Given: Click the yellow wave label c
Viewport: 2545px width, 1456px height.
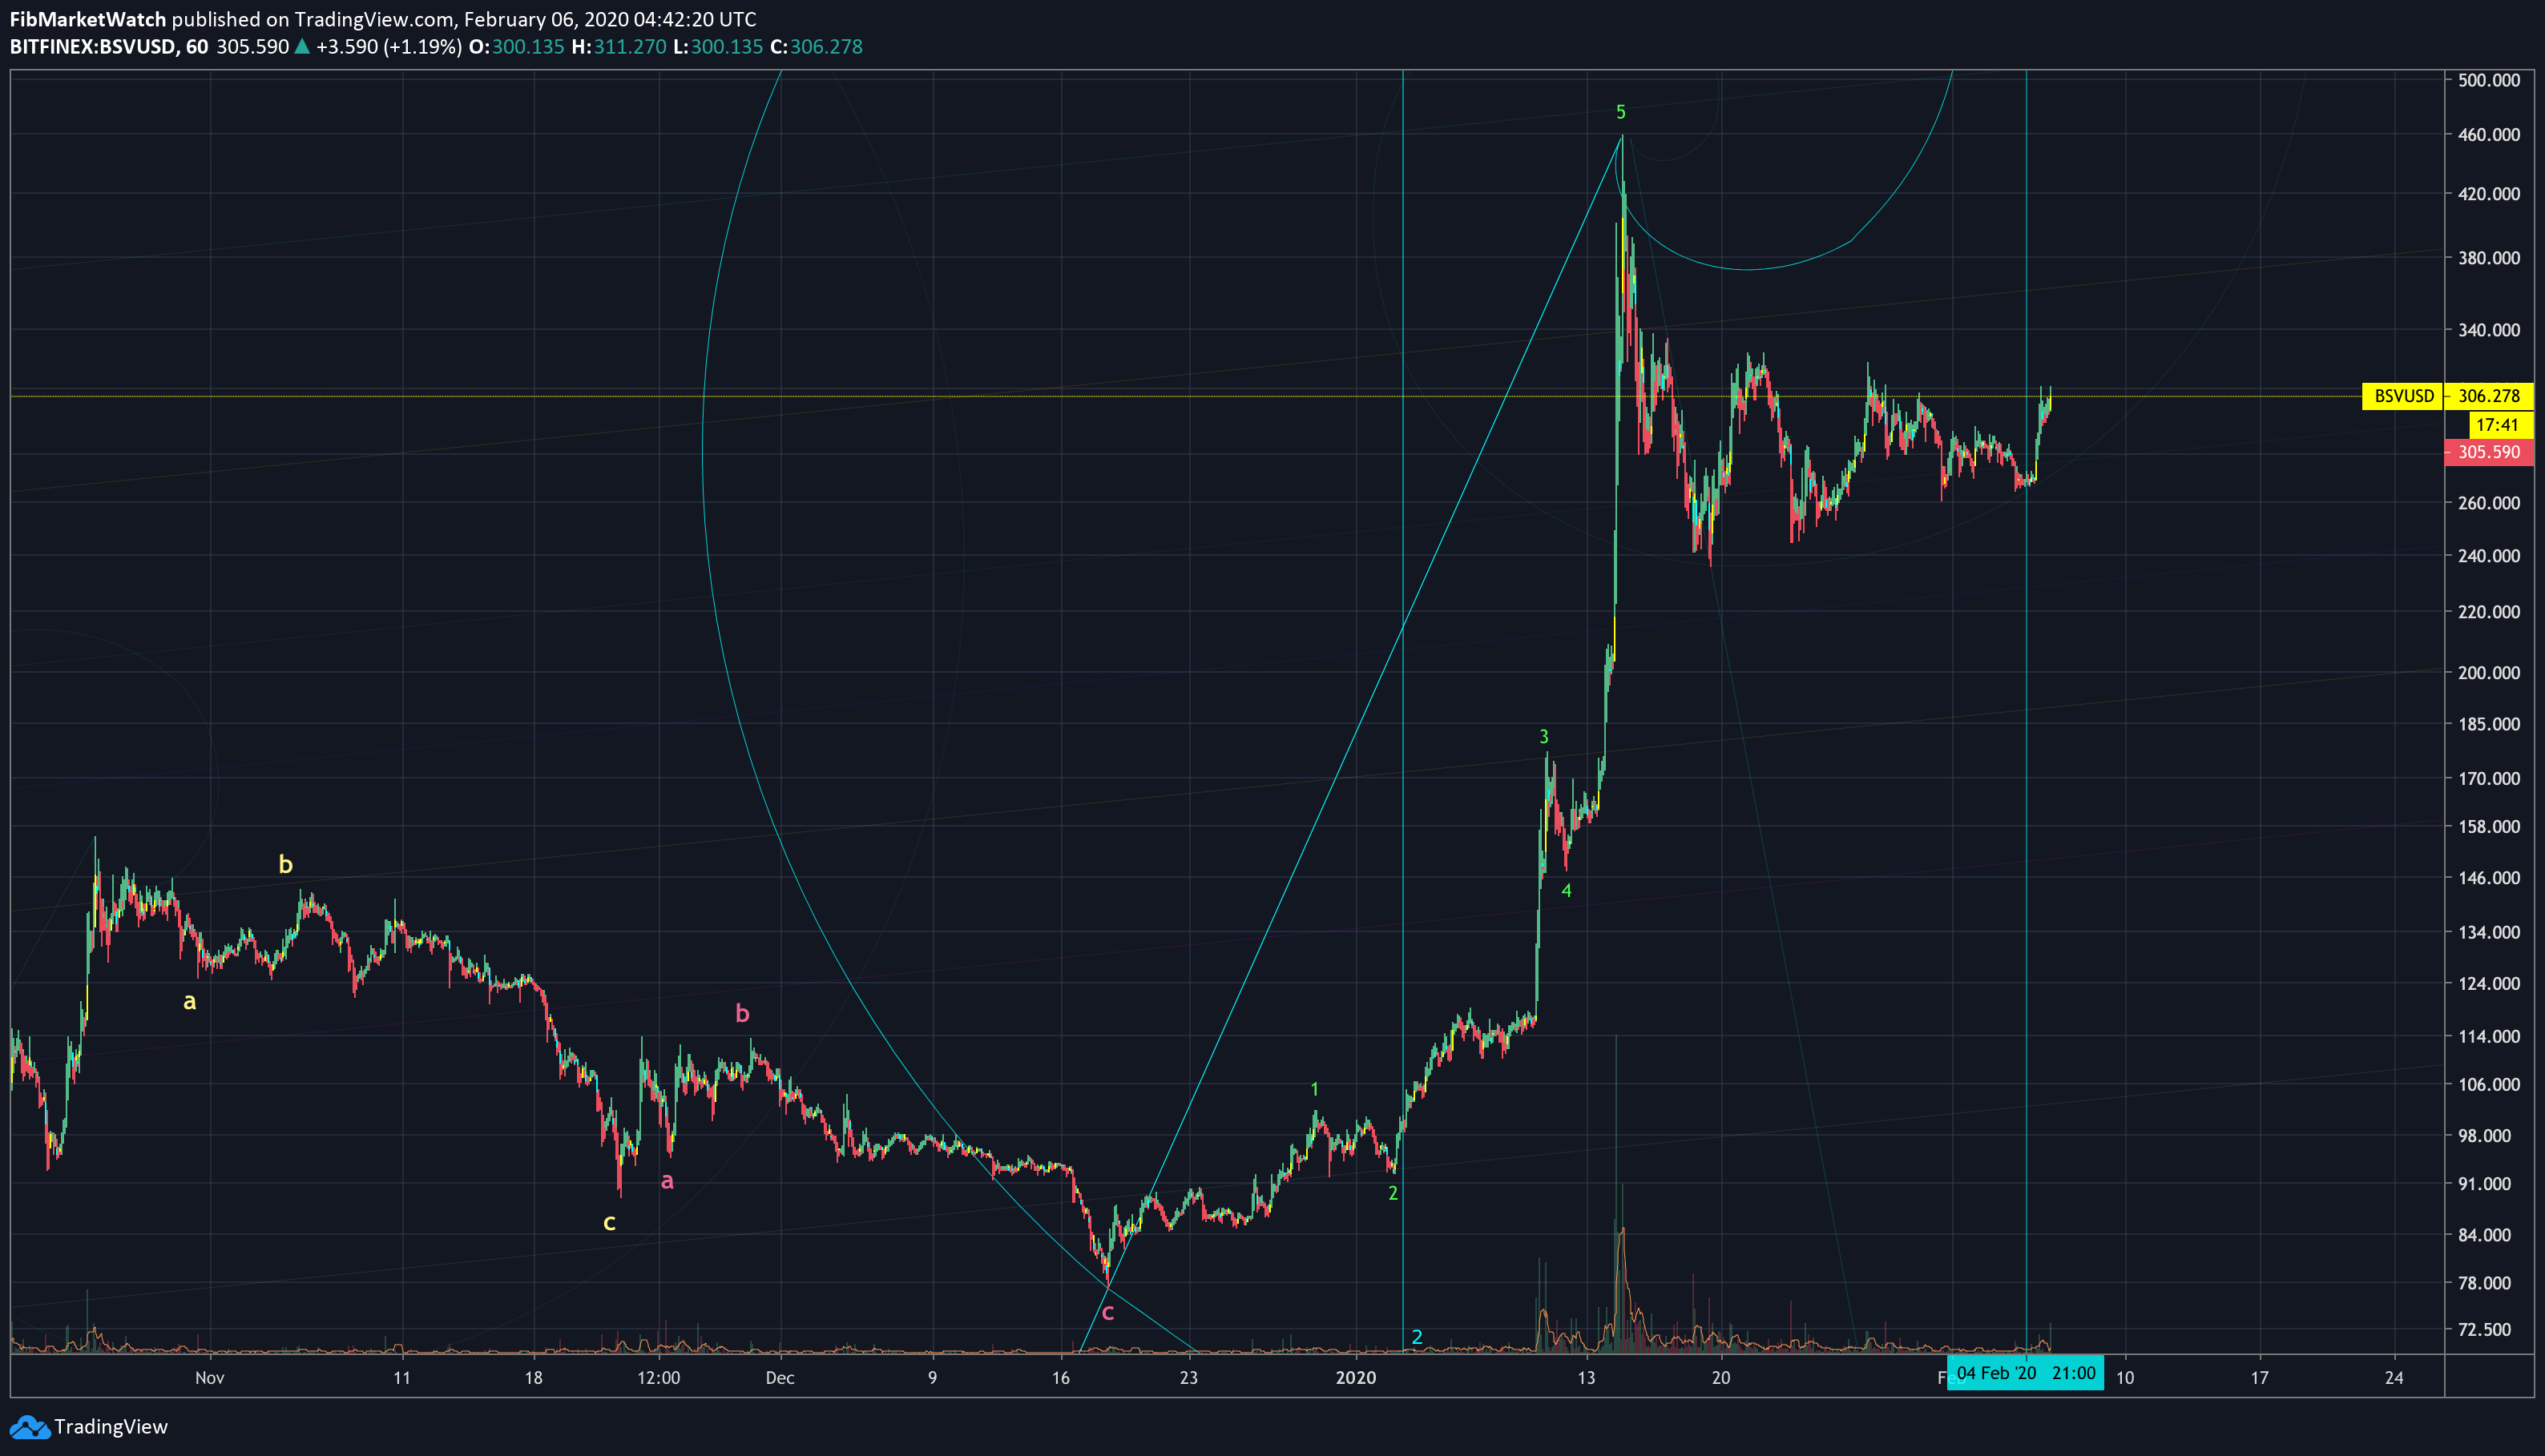Looking at the screenshot, I should (x=609, y=1222).
